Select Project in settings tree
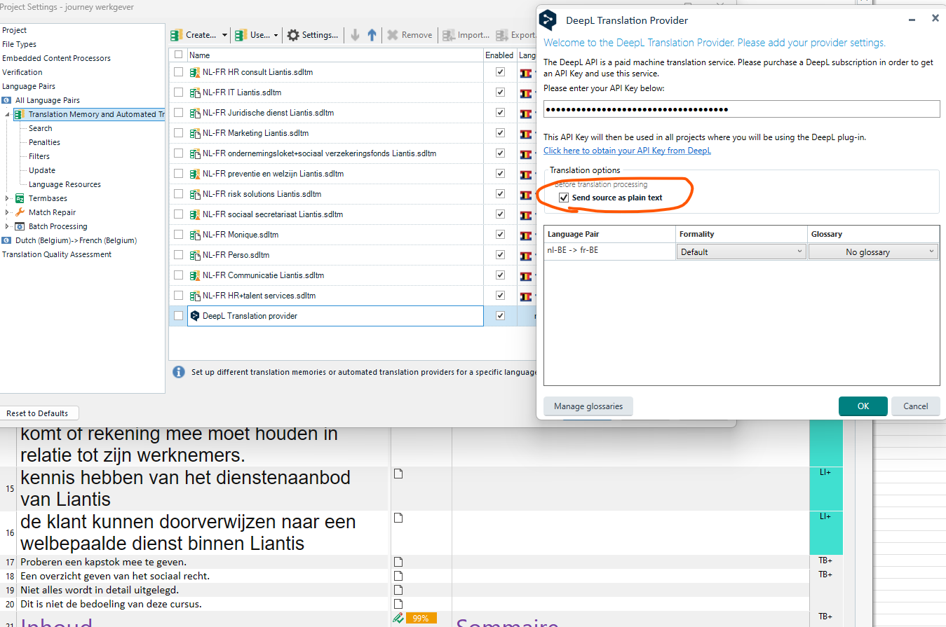946x627 pixels. tap(15, 30)
